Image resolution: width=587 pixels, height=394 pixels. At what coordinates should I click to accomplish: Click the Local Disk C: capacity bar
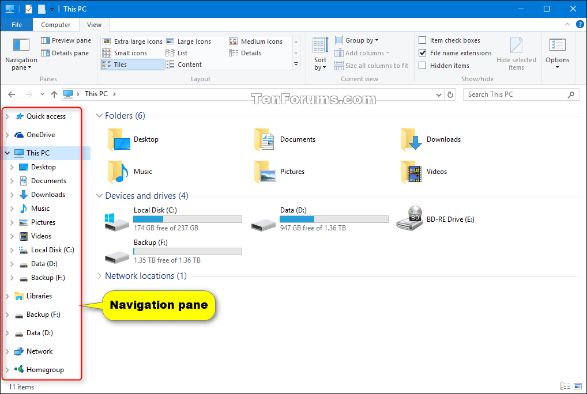(187, 219)
